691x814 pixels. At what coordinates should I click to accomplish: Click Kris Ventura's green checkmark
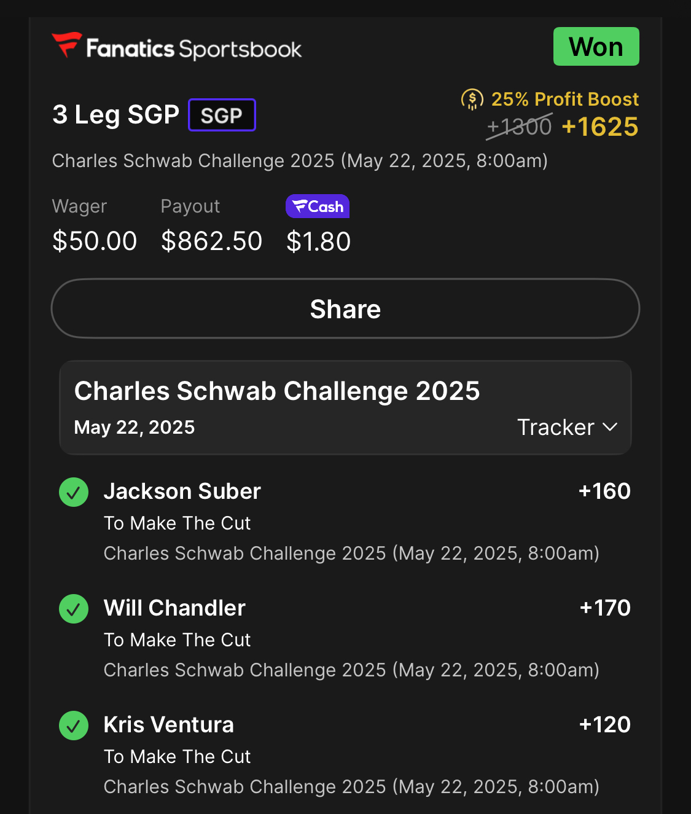[x=74, y=726]
